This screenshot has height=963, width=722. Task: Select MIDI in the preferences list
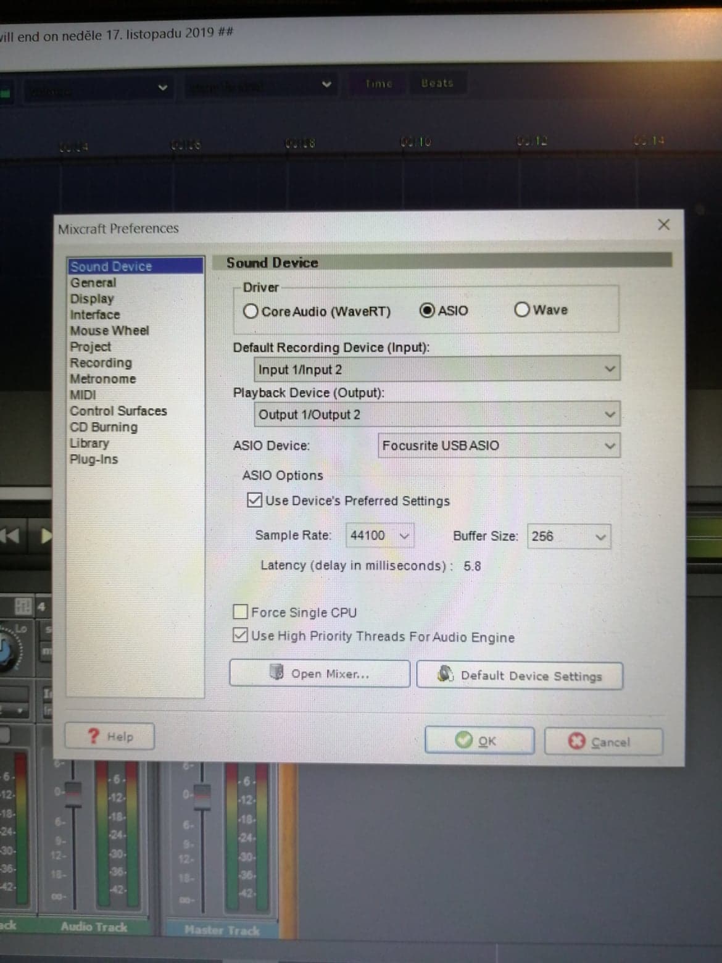(83, 395)
